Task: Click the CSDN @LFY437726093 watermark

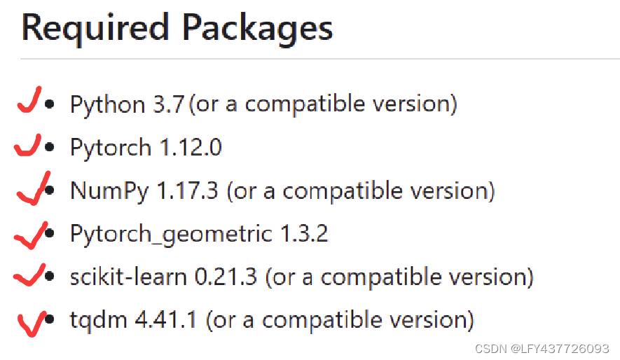Action: (542, 349)
